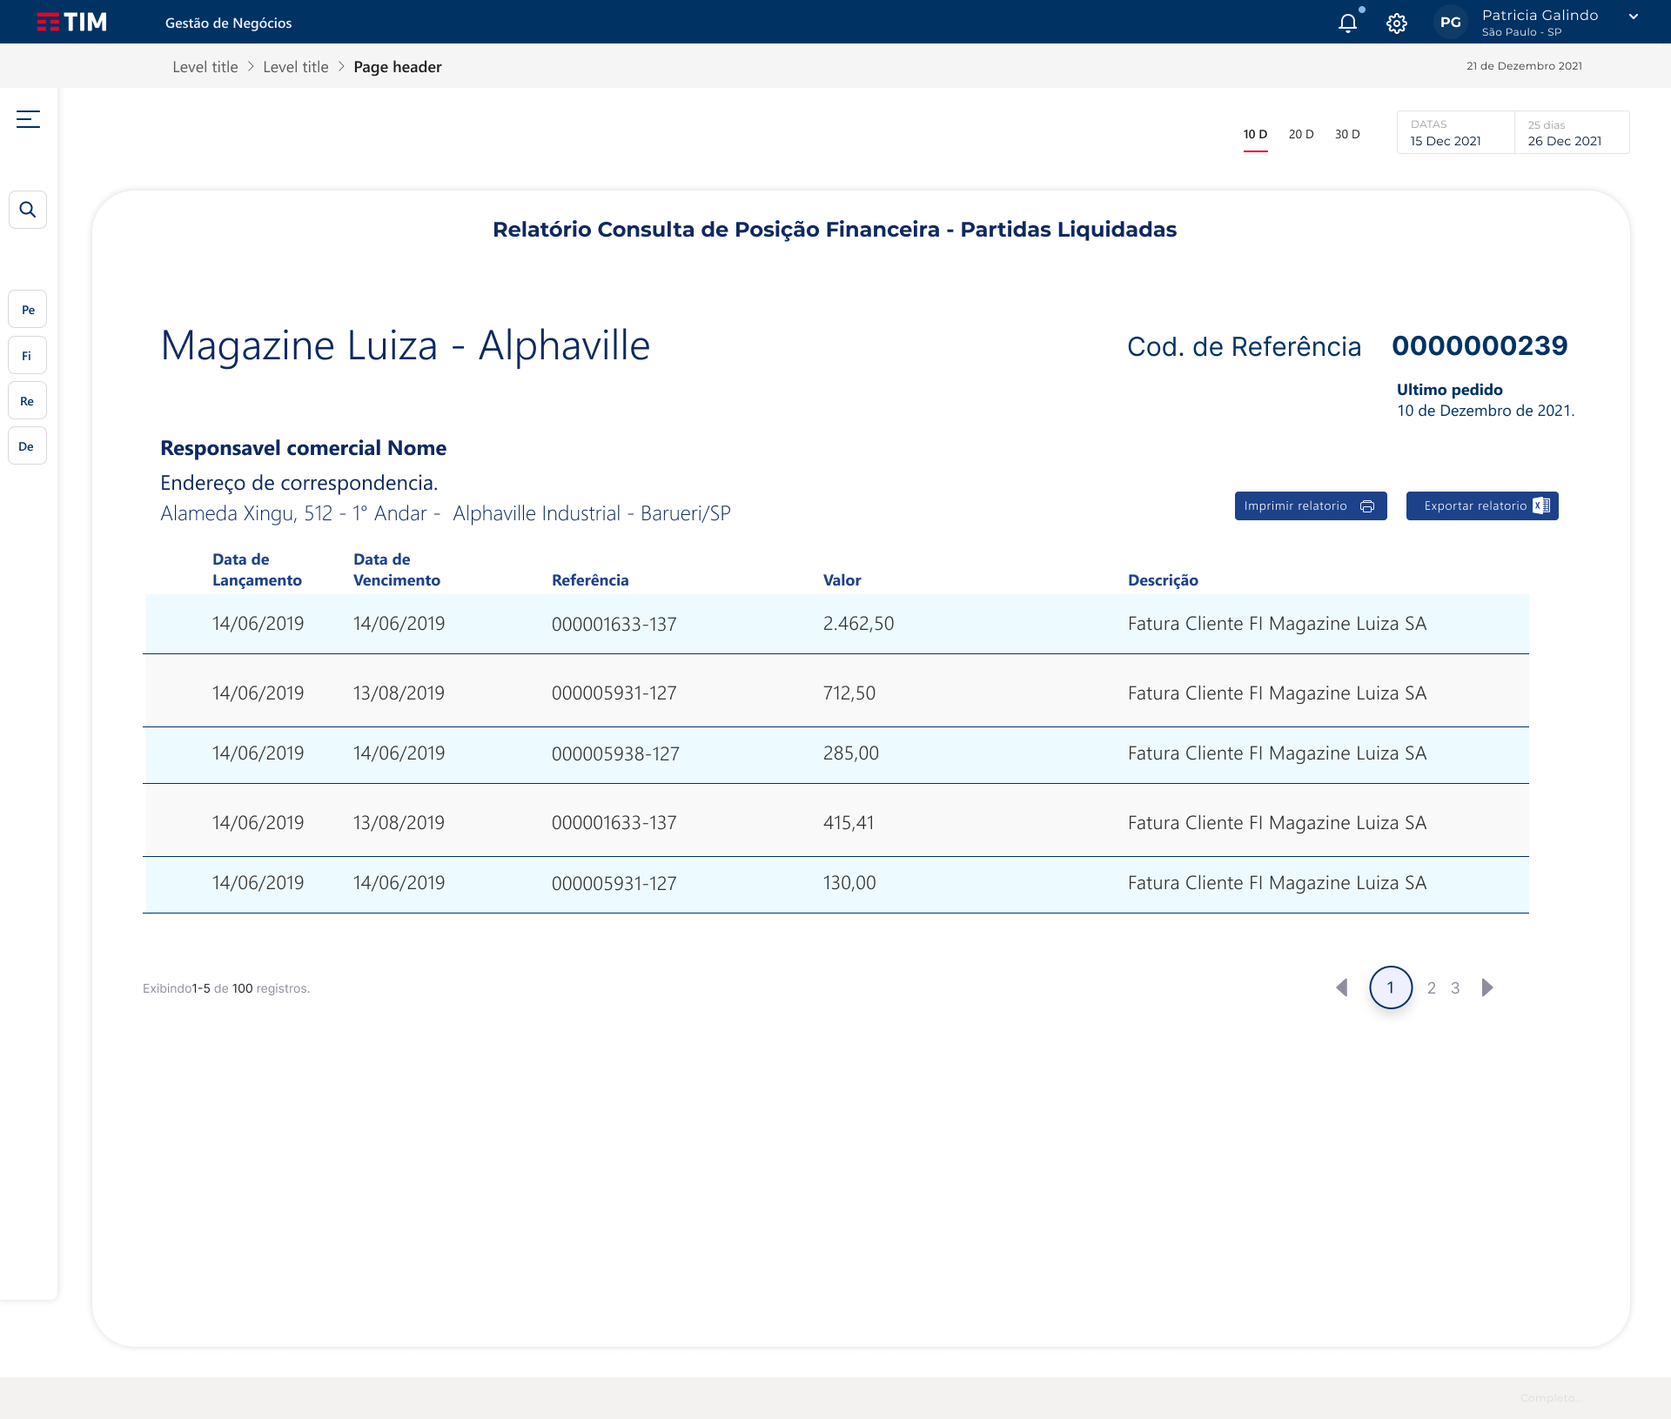Click the Exportar relatorio button

[1482, 506]
